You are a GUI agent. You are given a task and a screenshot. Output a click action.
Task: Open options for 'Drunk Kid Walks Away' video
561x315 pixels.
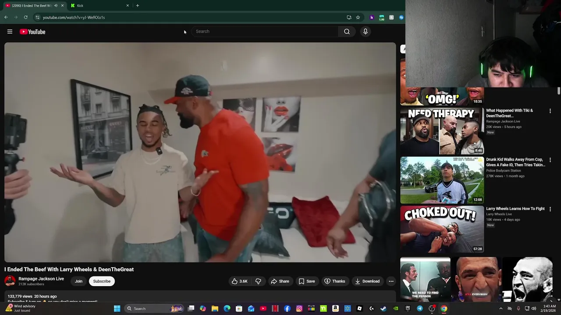pyautogui.click(x=550, y=160)
